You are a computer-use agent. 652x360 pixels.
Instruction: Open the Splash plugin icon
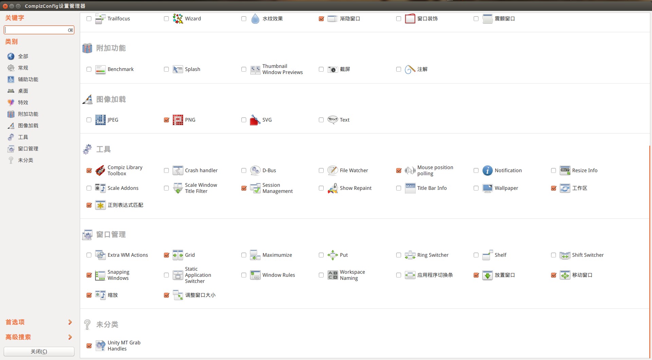178,69
